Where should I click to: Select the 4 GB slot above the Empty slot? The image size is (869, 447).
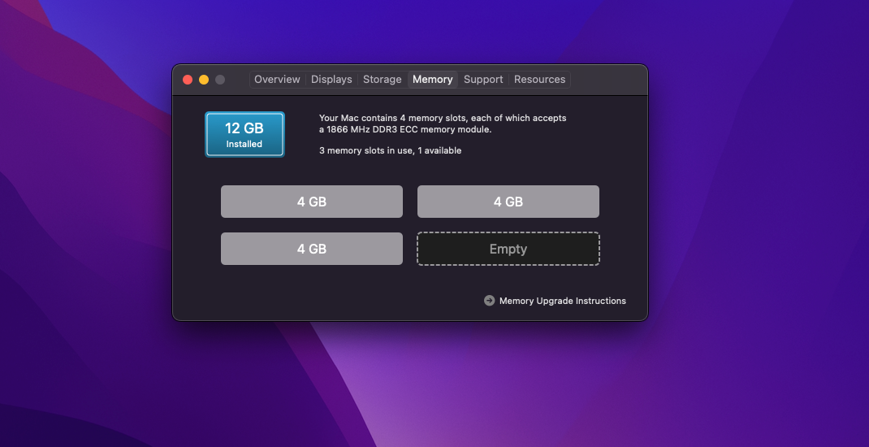coord(508,202)
